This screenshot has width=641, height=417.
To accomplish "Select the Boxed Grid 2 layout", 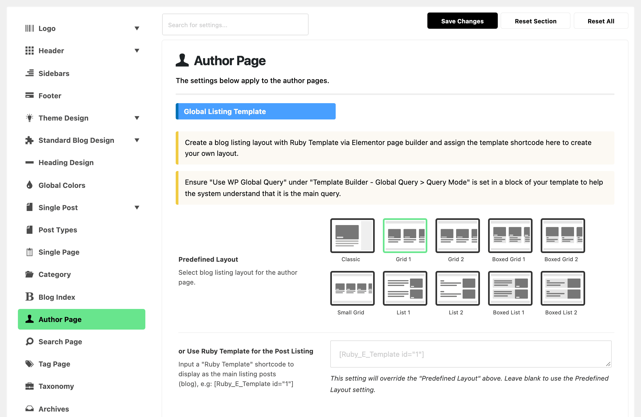I will pos(563,236).
